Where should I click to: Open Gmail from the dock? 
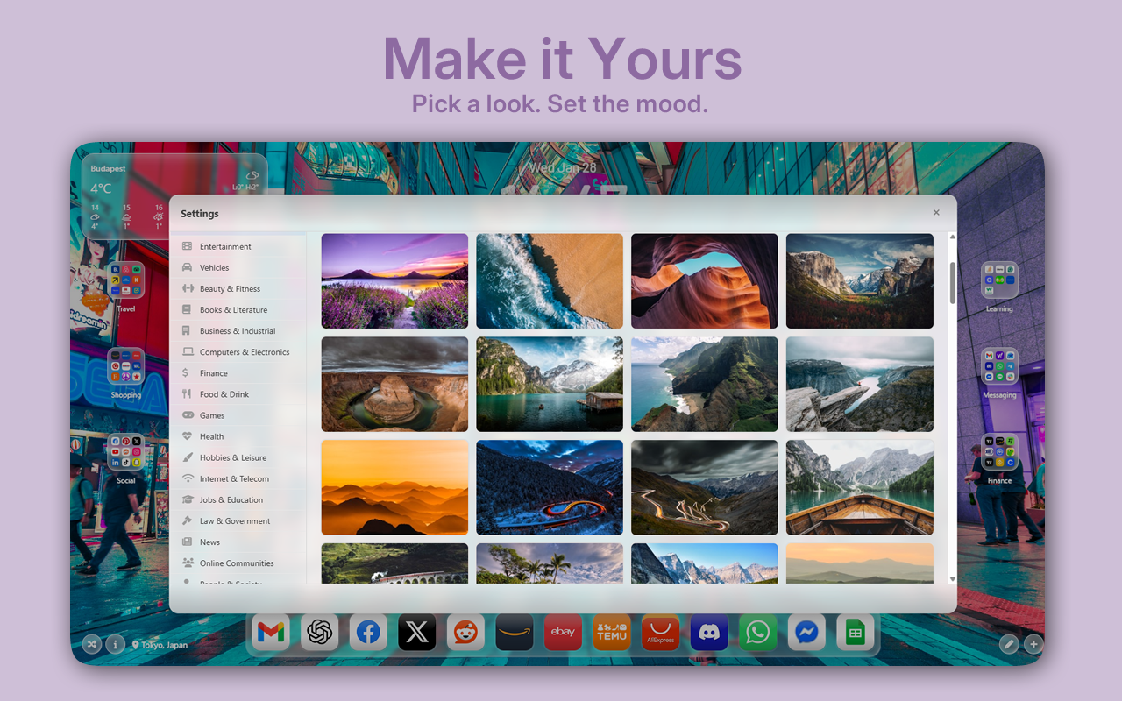point(272,632)
